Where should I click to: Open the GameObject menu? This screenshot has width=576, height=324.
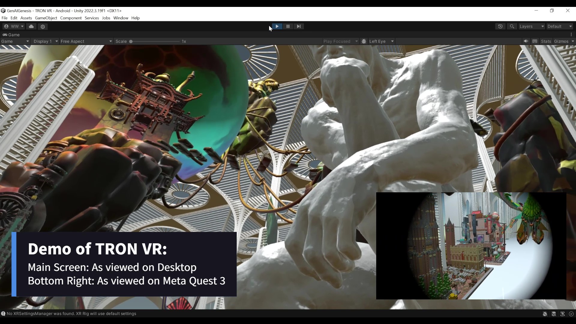pos(46,18)
